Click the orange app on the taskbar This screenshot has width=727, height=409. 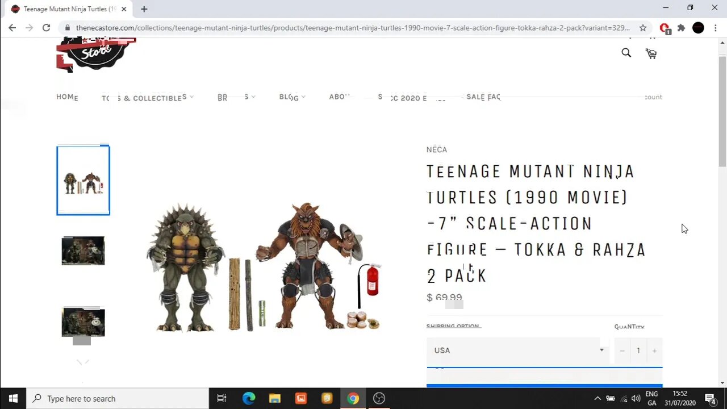tap(301, 398)
